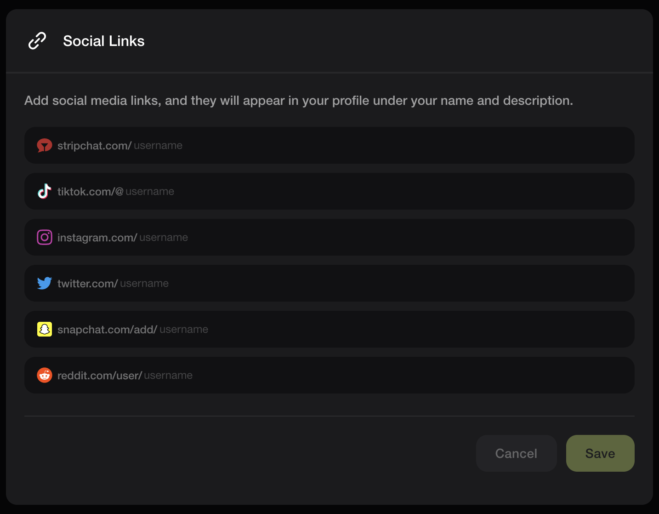Click the Snapchat ghost icon

[x=45, y=329]
